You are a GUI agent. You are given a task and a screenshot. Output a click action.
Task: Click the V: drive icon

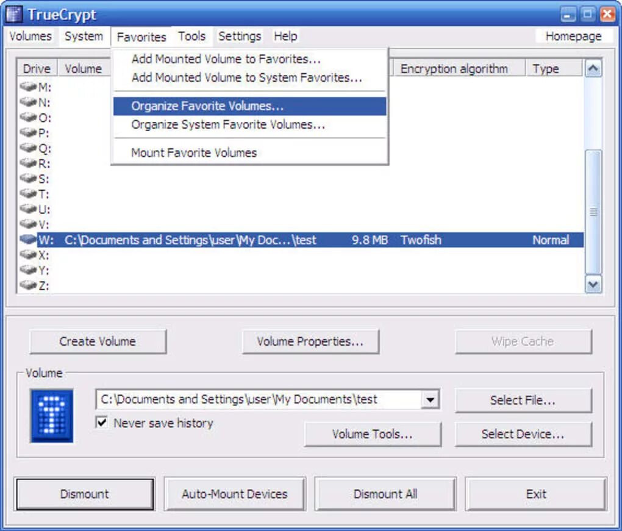click(x=28, y=224)
